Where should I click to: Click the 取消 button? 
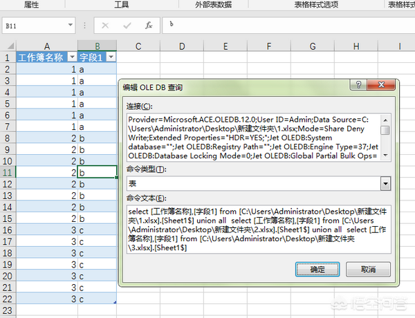[x=368, y=270]
